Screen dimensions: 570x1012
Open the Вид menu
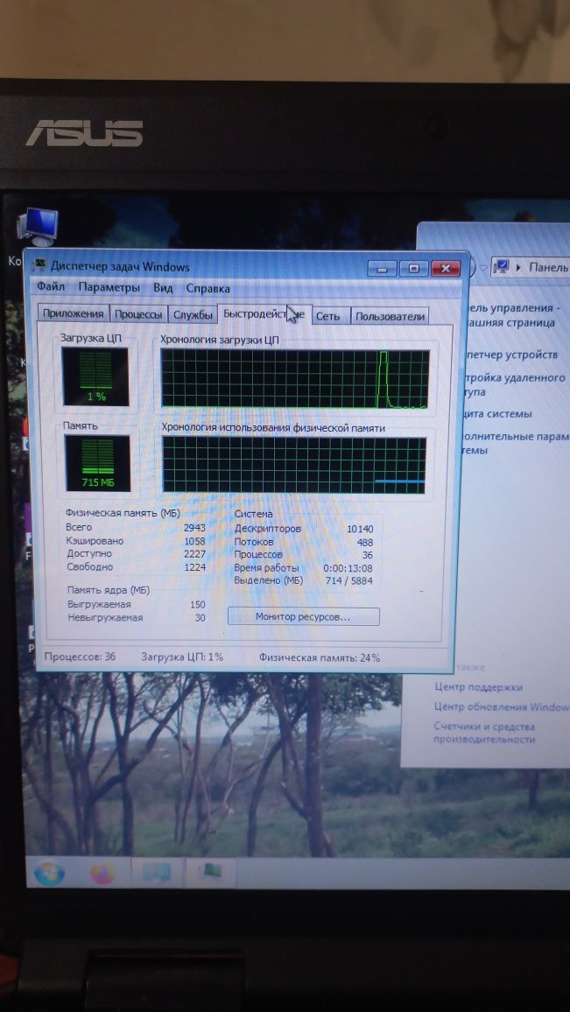(164, 288)
